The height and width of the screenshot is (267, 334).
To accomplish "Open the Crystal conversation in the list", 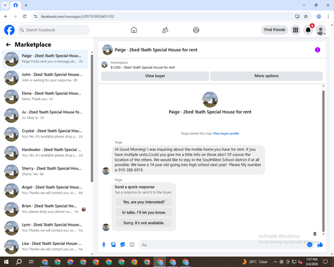I will (x=45, y=134).
